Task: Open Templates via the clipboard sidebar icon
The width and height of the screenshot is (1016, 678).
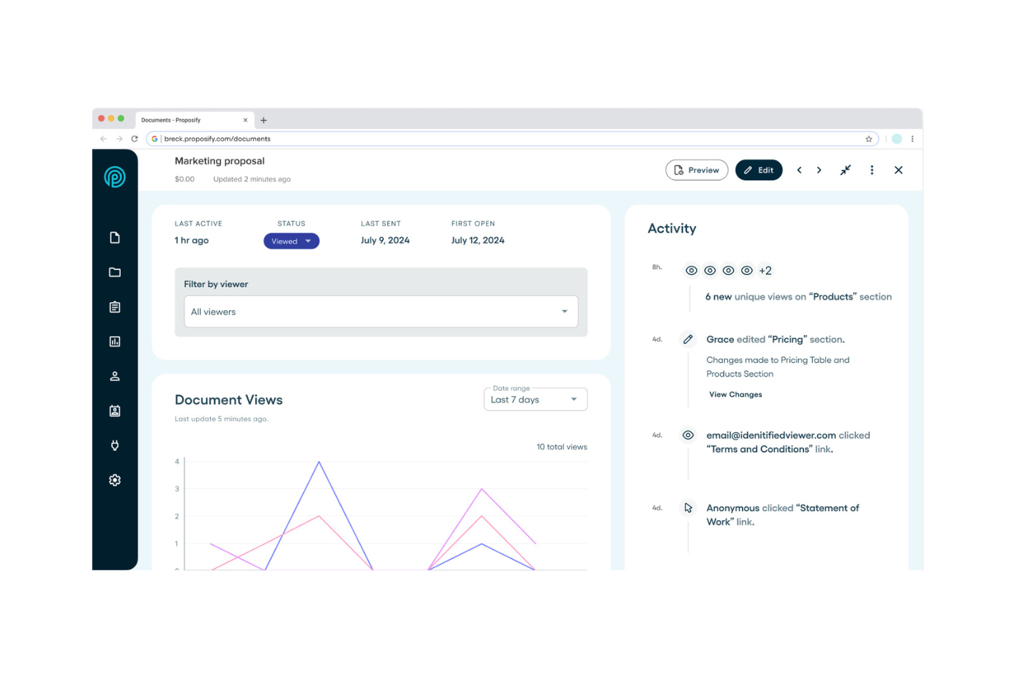Action: (115, 306)
